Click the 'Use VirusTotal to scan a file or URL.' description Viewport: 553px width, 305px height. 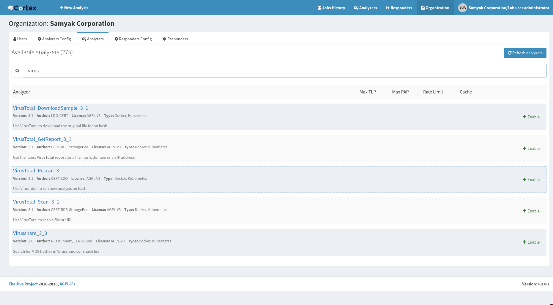pyautogui.click(x=43, y=220)
